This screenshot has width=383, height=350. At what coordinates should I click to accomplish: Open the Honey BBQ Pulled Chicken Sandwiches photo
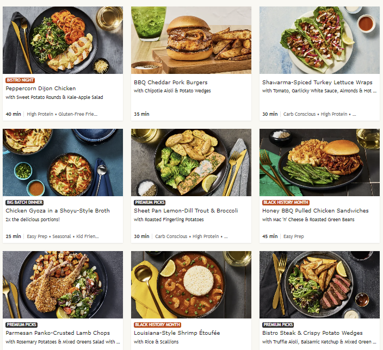pyautogui.click(x=319, y=162)
